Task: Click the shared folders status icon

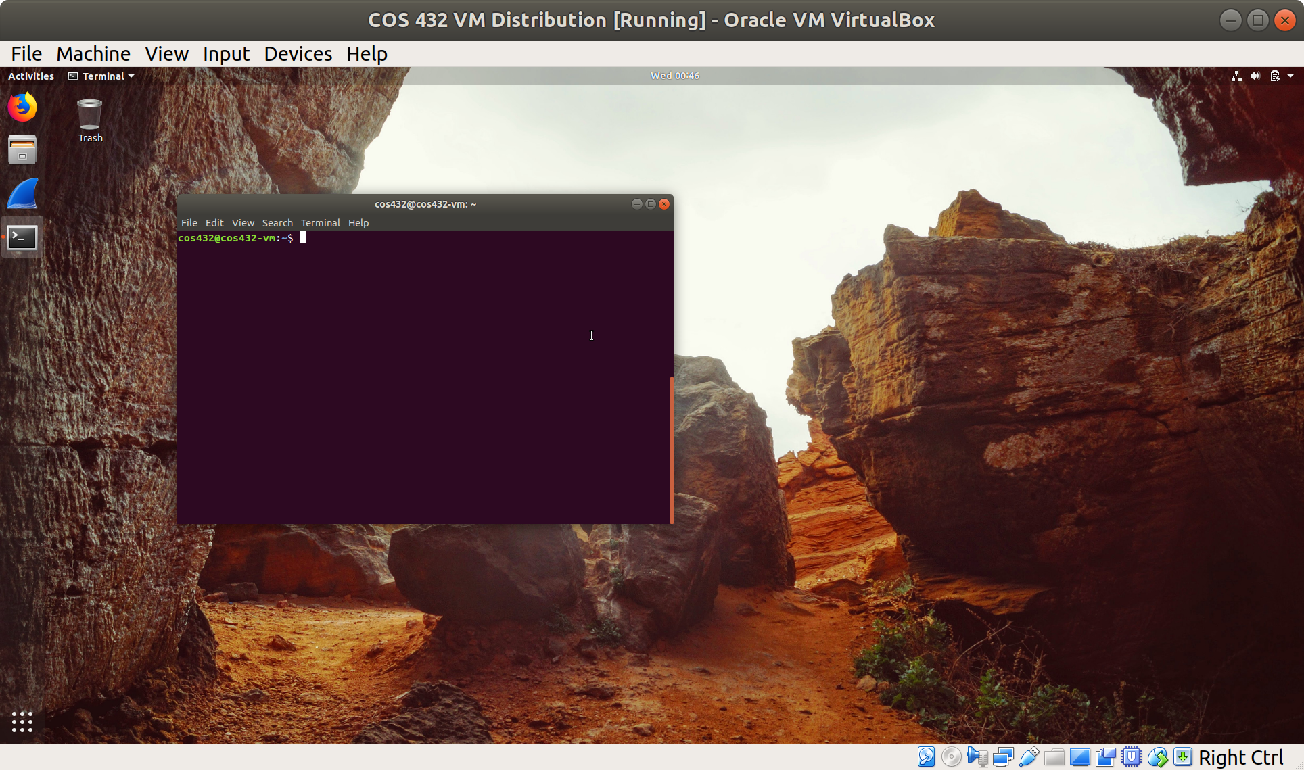Action: pos(1054,757)
